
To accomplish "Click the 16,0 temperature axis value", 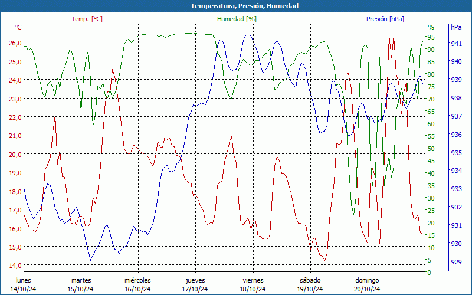I will point(15,228).
